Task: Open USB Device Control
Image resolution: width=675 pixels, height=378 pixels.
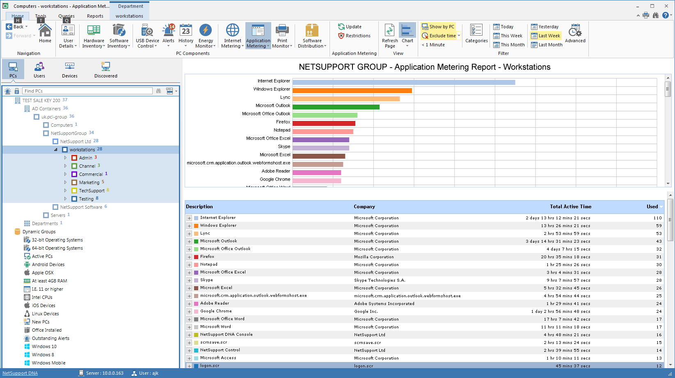Action: point(147,35)
